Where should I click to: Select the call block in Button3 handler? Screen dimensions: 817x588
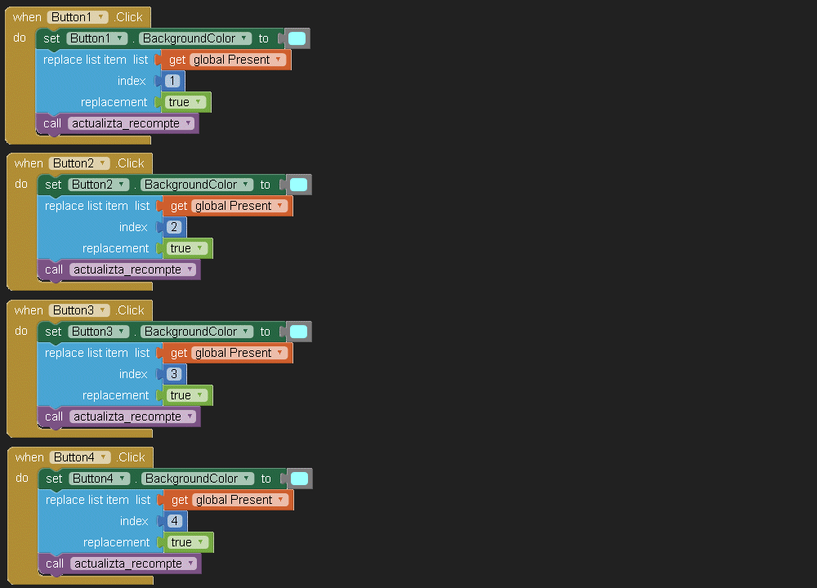pyautogui.click(x=54, y=416)
